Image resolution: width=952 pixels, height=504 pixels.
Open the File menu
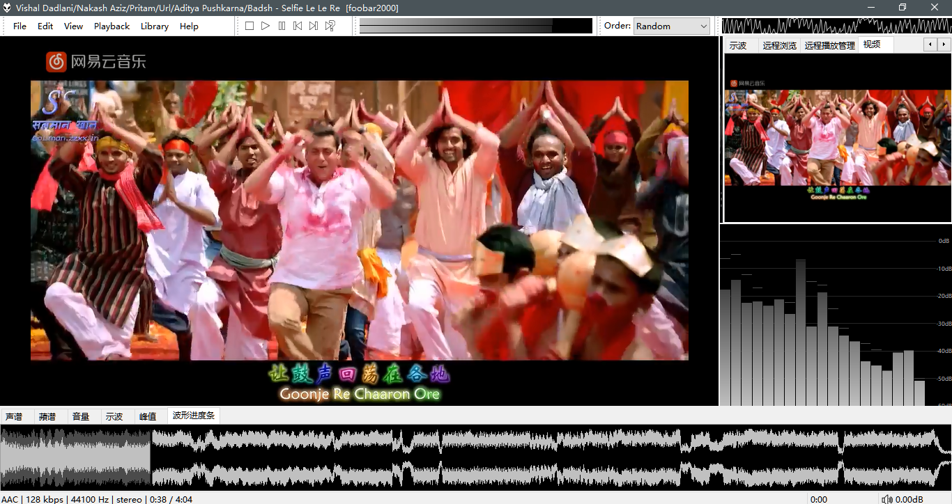pos(20,26)
